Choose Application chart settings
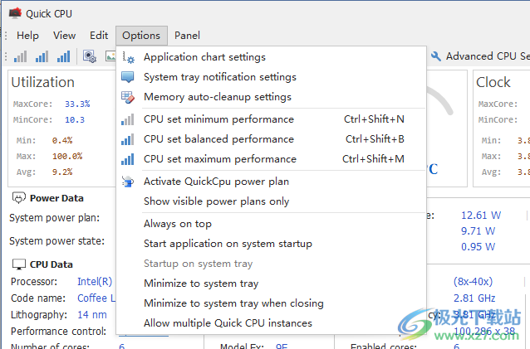This screenshot has width=530, height=349. point(271,57)
